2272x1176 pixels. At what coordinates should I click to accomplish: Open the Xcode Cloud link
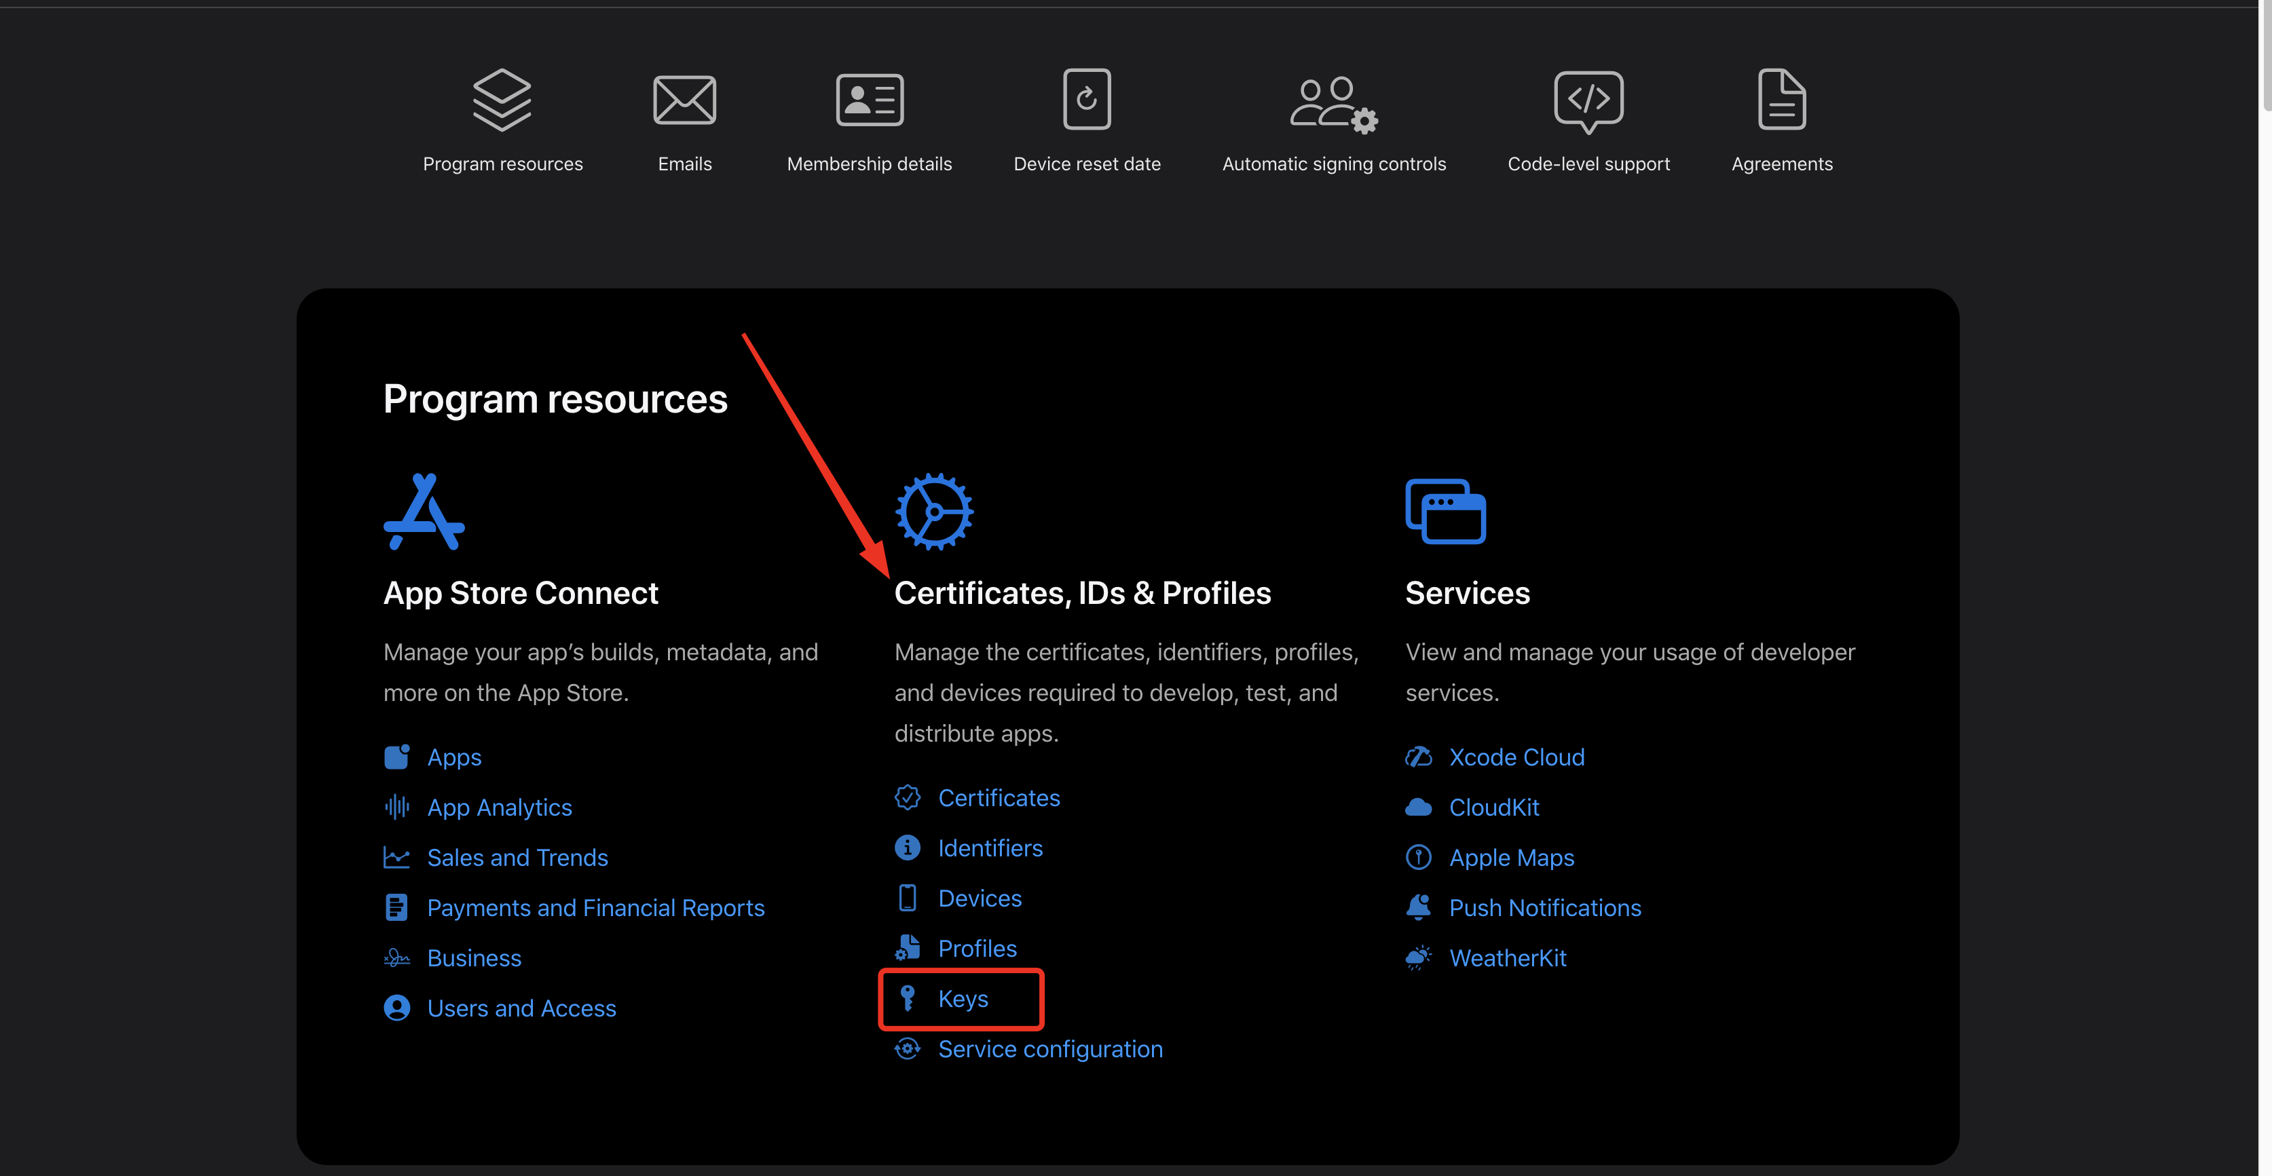[x=1517, y=757]
